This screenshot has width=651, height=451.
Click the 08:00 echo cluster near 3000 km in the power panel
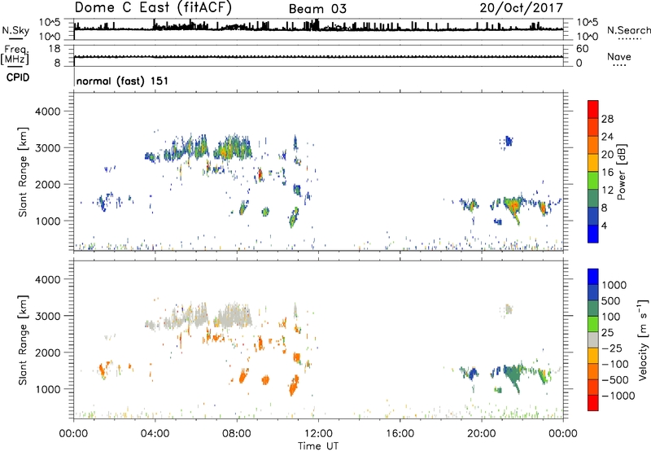point(232,148)
